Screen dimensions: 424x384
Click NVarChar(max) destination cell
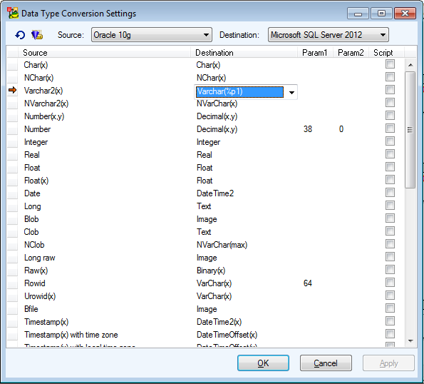click(222, 245)
